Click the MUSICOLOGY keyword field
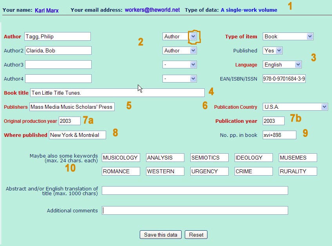332x246 pixels. [121, 158]
